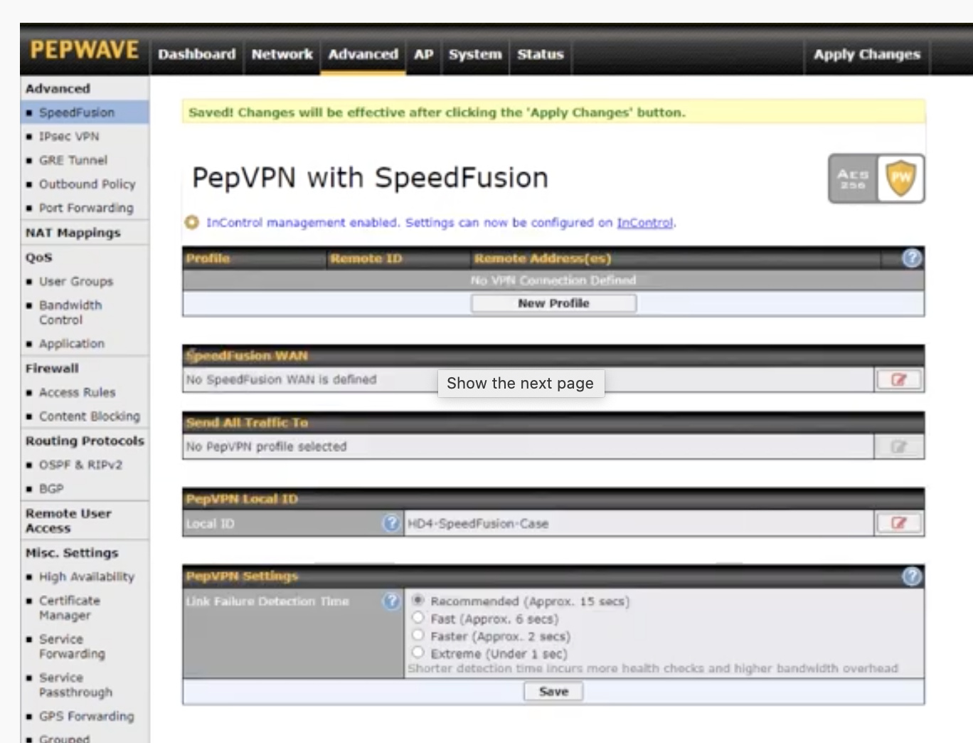Click the No PepVPN profile selected text
Screen dimensions: 973x743
point(266,447)
